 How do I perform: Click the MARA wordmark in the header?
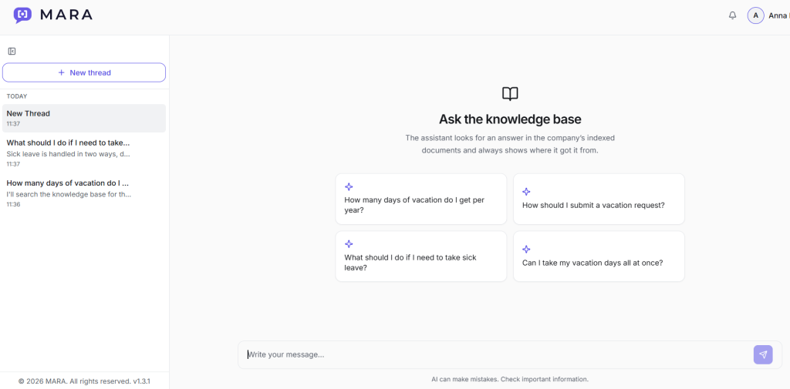click(x=66, y=15)
